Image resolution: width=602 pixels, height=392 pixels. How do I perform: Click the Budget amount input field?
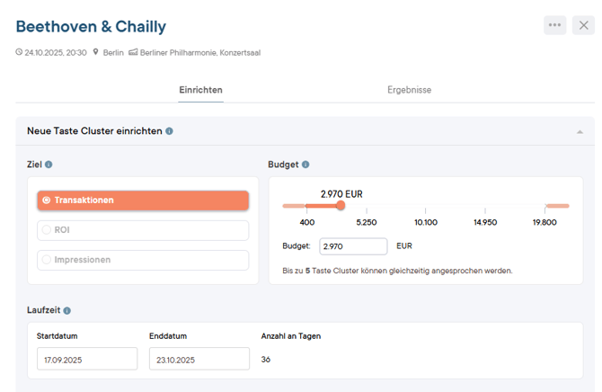click(353, 246)
